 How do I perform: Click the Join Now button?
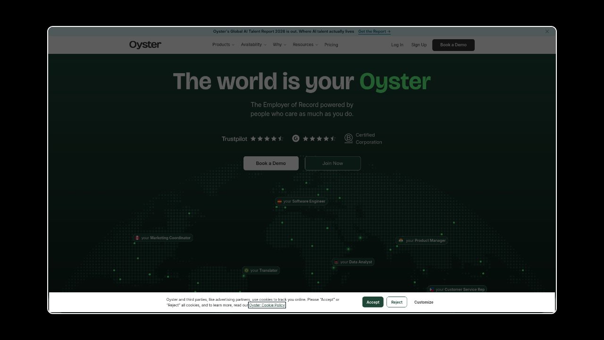point(333,163)
